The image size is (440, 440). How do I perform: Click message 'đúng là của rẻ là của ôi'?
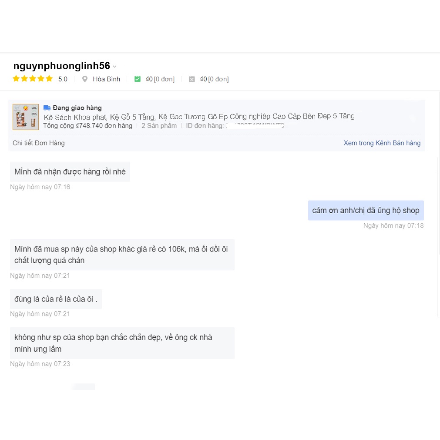[x=56, y=299]
